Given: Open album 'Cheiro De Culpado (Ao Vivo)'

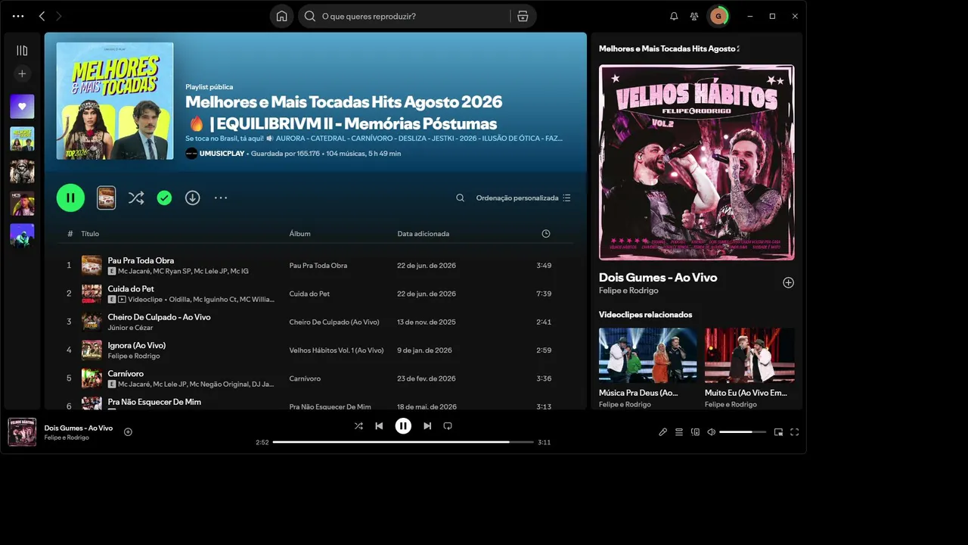Looking at the screenshot, I should (334, 322).
